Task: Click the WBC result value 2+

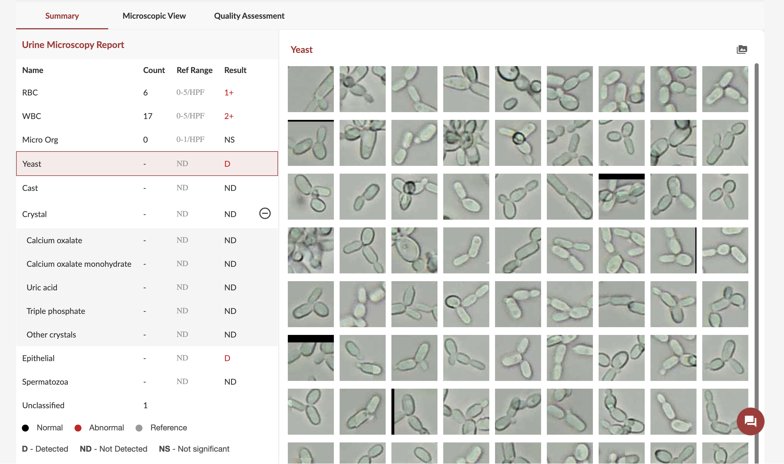Action: 229,116
